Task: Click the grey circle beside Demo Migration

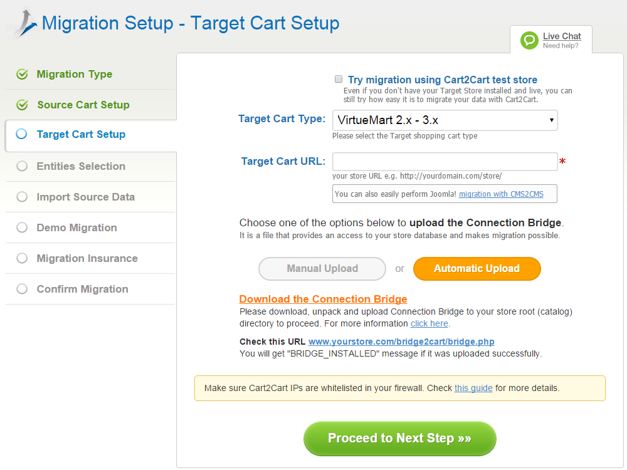Action: (x=22, y=227)
